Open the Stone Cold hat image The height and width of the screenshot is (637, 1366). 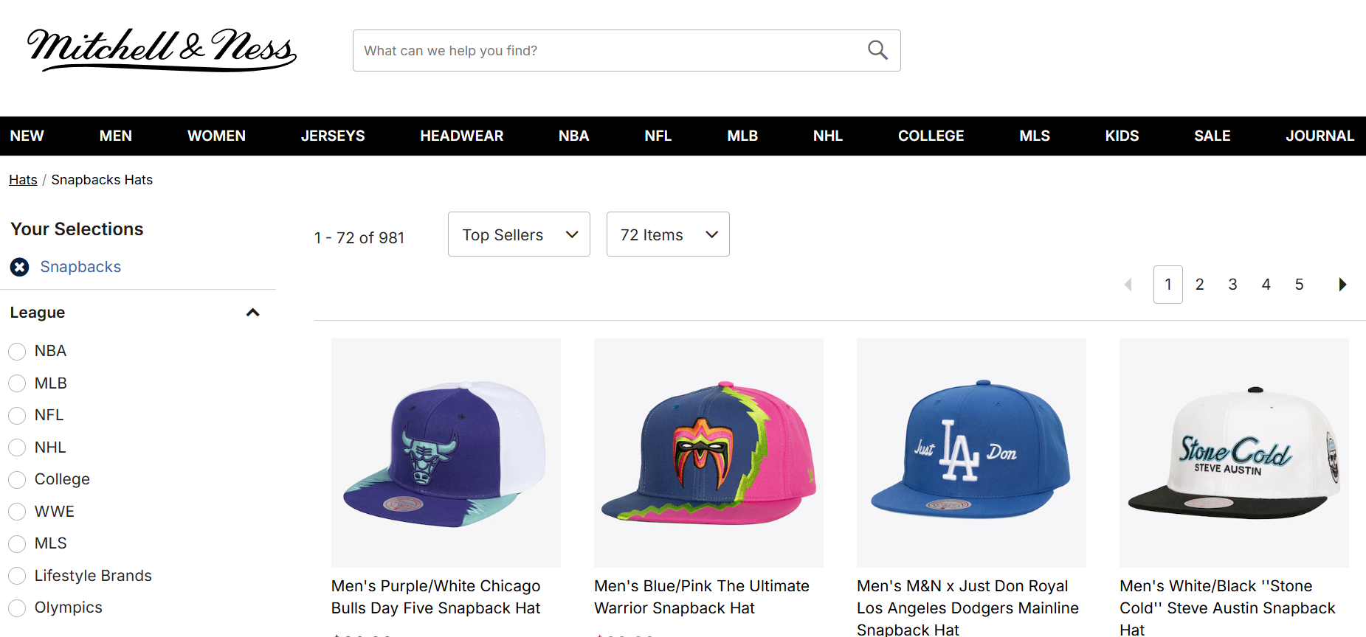(1234, 453)
